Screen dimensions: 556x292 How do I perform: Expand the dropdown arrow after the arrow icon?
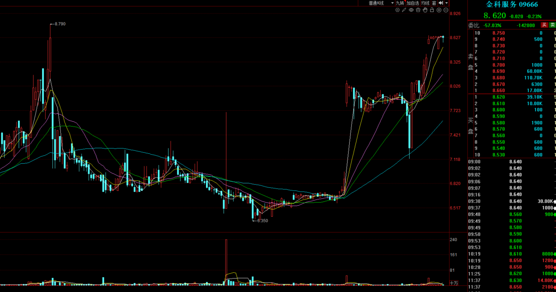pyautogui.click(x=446, y=3)
